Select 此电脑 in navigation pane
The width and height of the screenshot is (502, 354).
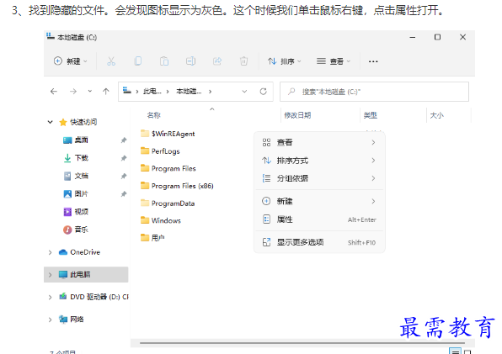(x=80, y=274)
